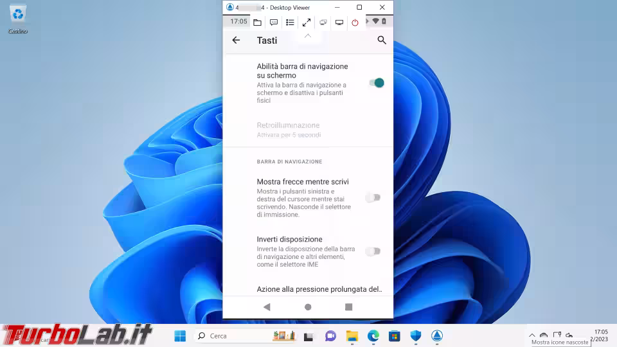Click the single monitor display icon
This screenshot has height=347, width=617.
coord(339,22)
